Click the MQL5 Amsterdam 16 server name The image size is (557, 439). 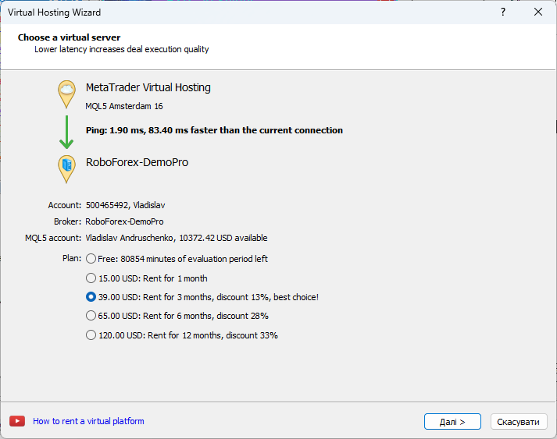(x=124, y=106)
